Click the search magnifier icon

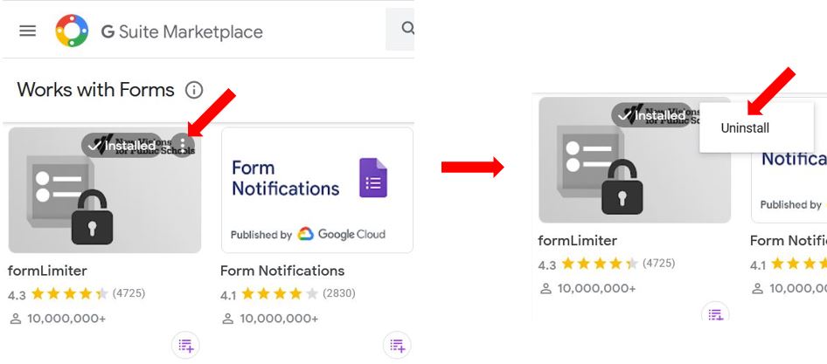coord(407,28)
